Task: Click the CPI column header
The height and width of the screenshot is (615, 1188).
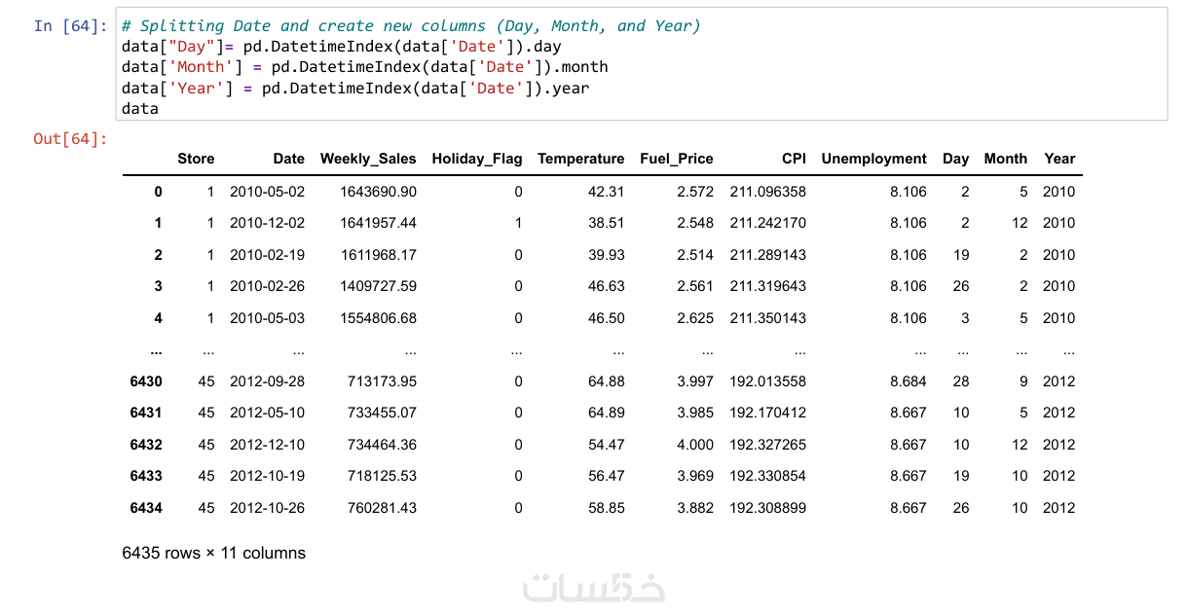Action: pyautogui.click(x=794, y=159)
